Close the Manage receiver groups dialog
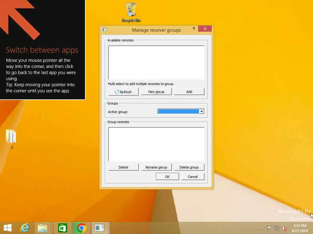Screen dimensions: 313x234 pos(205,29)
